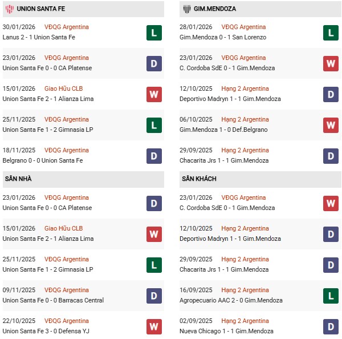The image size is (342, 339).
Task: Click the W badge for Defensa YJ match
Action: coord(154,326)
